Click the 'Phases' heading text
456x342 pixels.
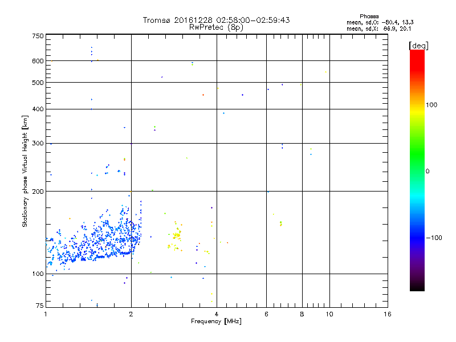[369, 17]
